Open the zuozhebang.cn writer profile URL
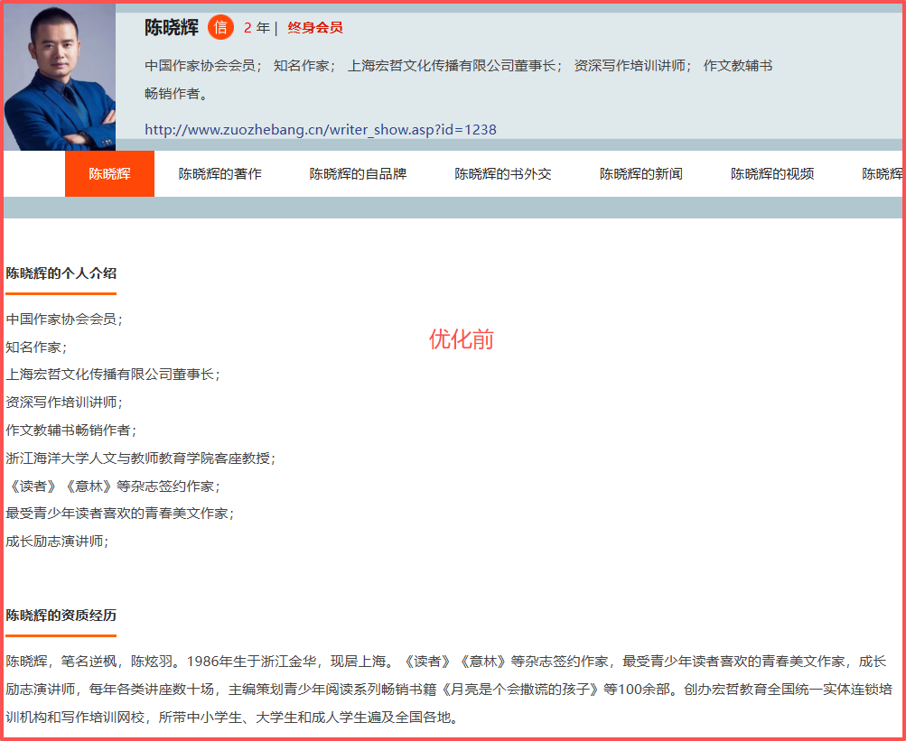Screen dimensions: 906x741 pos(321,129)
